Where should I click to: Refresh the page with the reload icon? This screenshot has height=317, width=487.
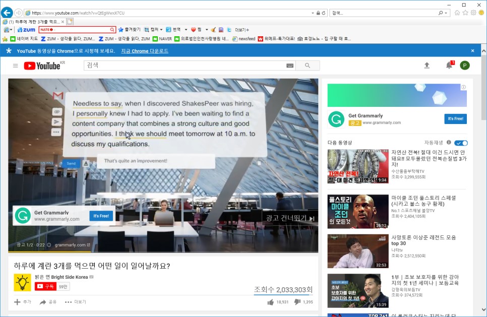[x=324, y=13]
